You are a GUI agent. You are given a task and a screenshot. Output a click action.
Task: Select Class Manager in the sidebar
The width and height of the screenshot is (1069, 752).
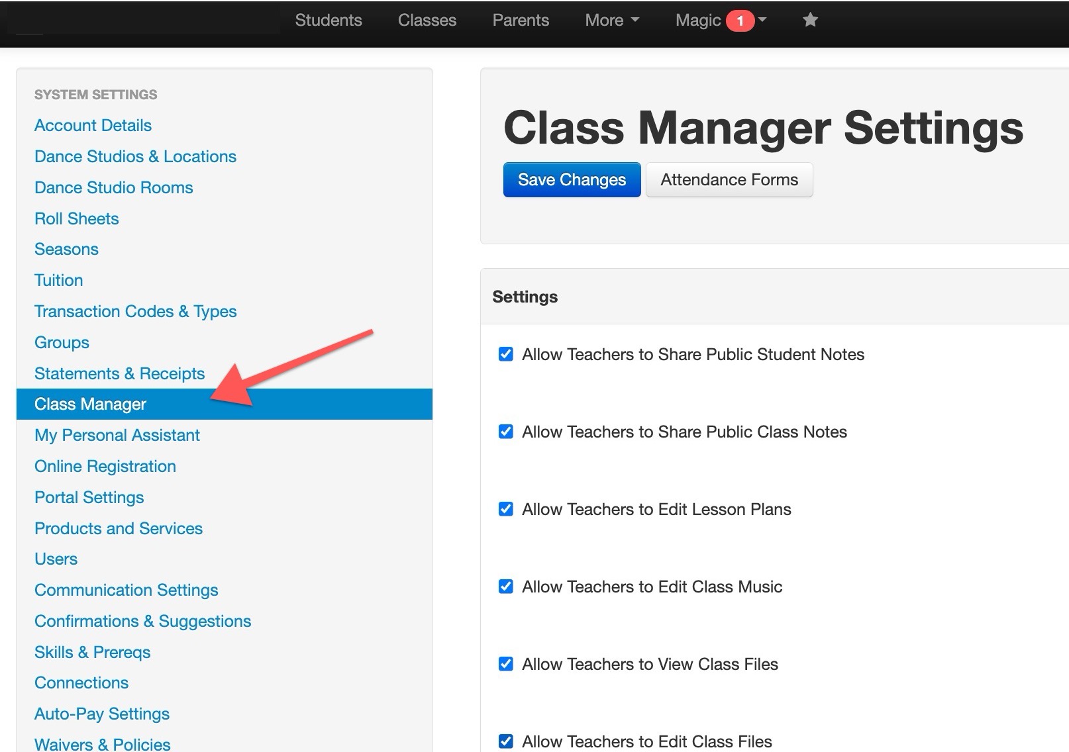point(90,404)
